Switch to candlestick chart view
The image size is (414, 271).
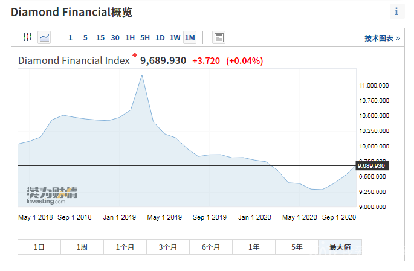pos(27,37)
